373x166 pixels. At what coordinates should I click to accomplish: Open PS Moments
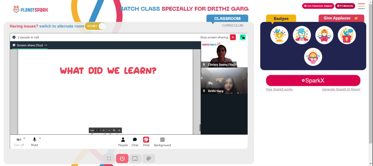(345, 6)
